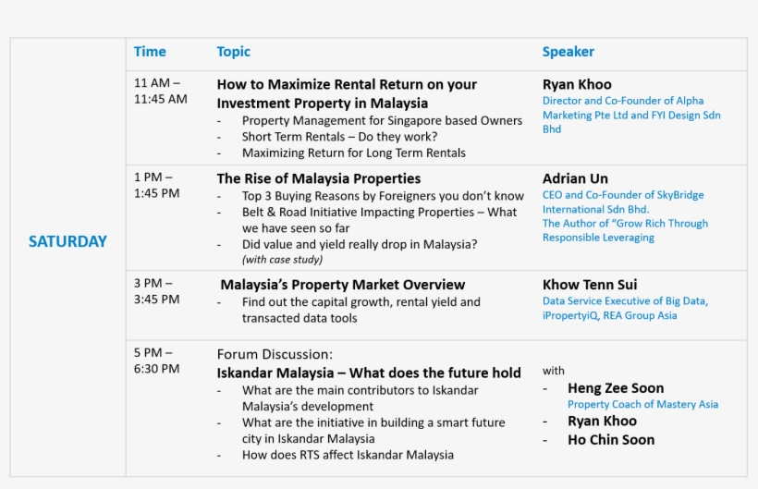Click speaker name Khow Tenn Sui
This screenshot has width=758, height=489.
point(590,285)
